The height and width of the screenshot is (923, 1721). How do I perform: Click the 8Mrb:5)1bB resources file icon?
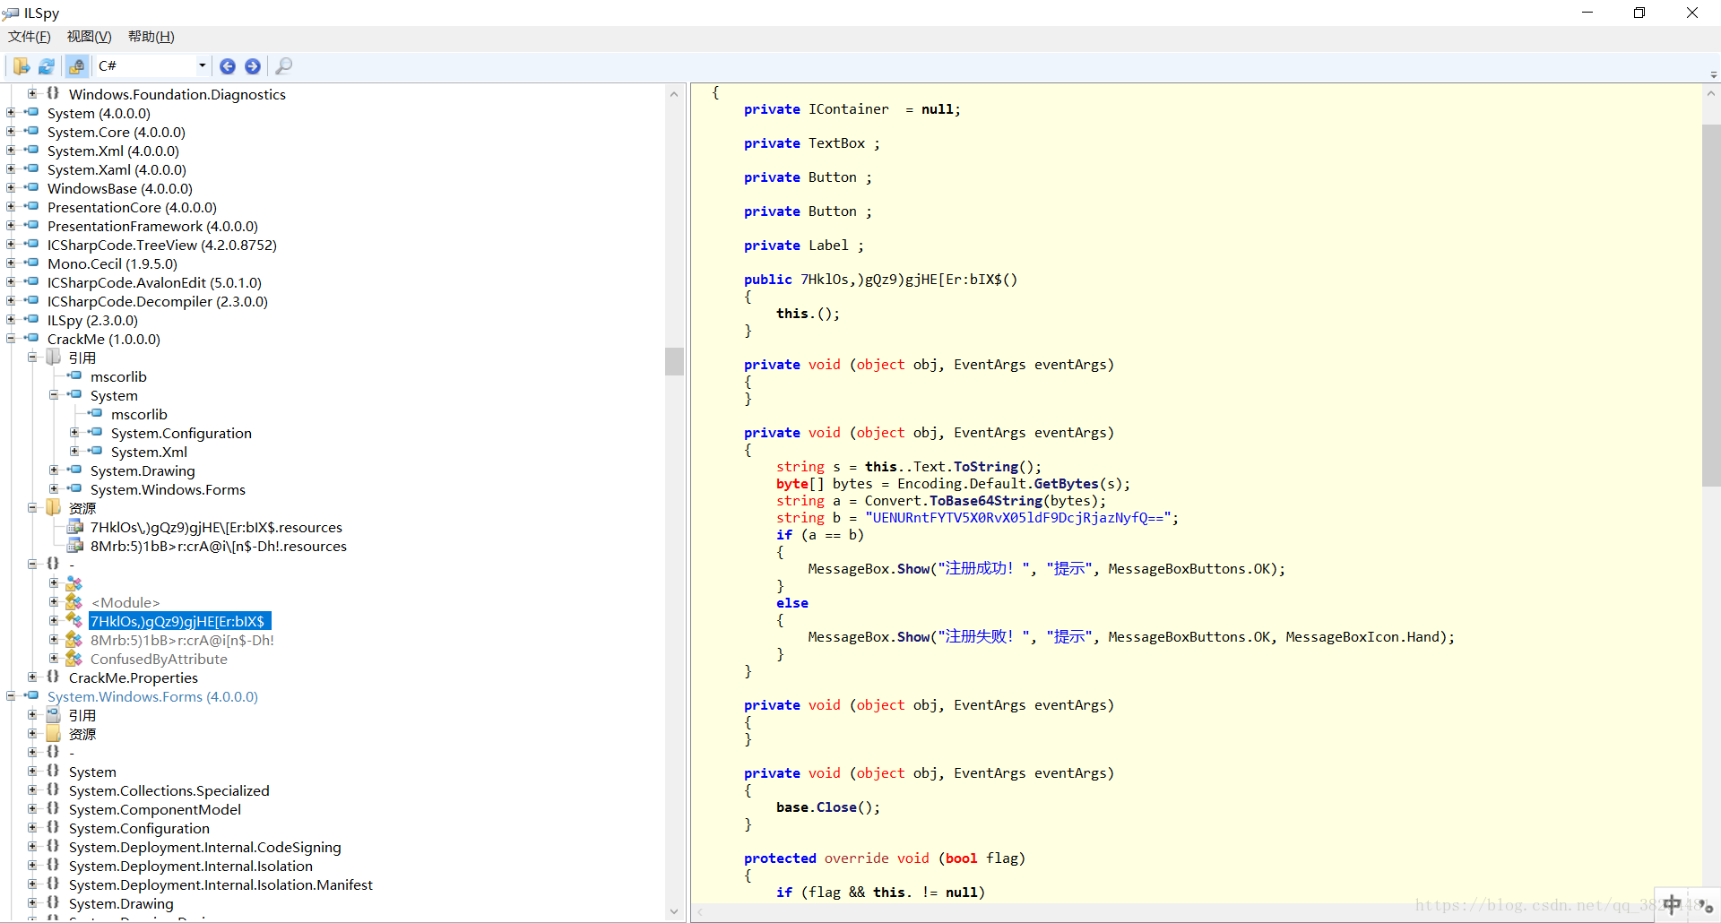(x=75, y=546)
